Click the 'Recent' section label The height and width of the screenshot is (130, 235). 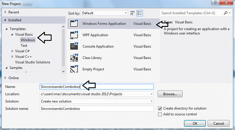pos(14,12)
